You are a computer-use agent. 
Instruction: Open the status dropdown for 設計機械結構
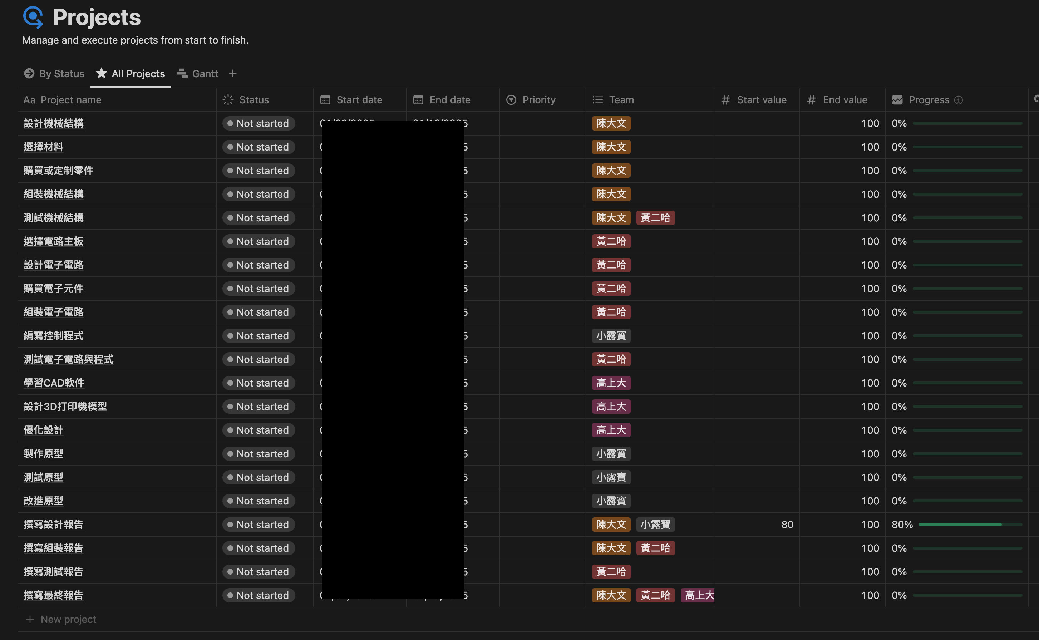click(x=258, y=124)
